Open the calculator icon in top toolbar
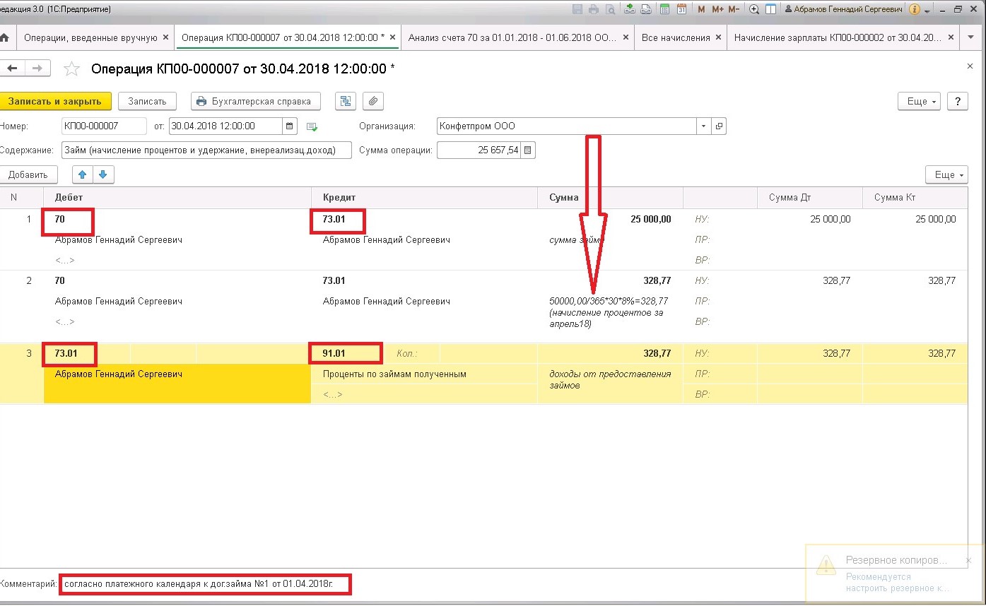Viewport: 986px width, 606px height. 664,10
